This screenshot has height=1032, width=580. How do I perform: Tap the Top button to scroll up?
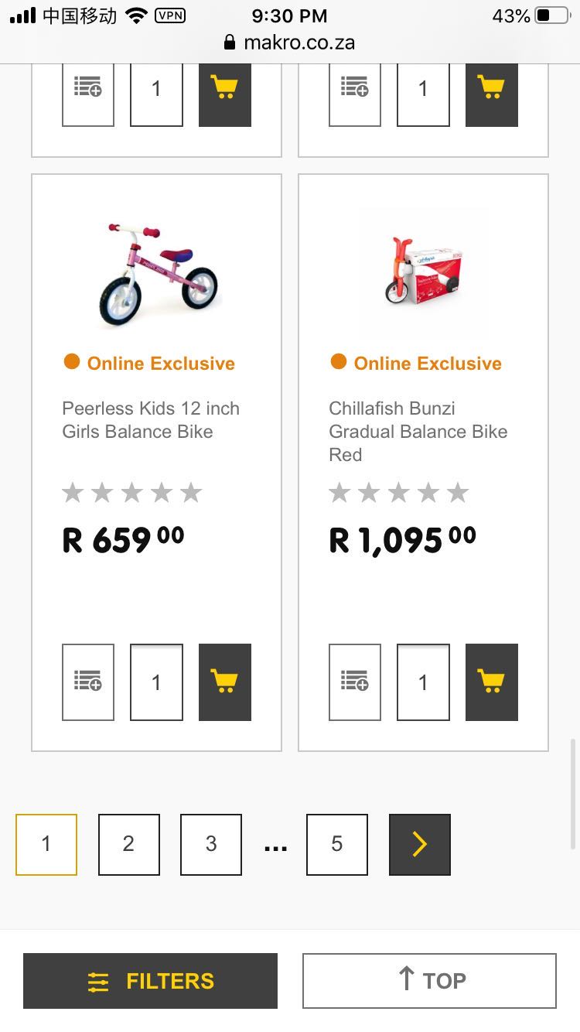429,981
